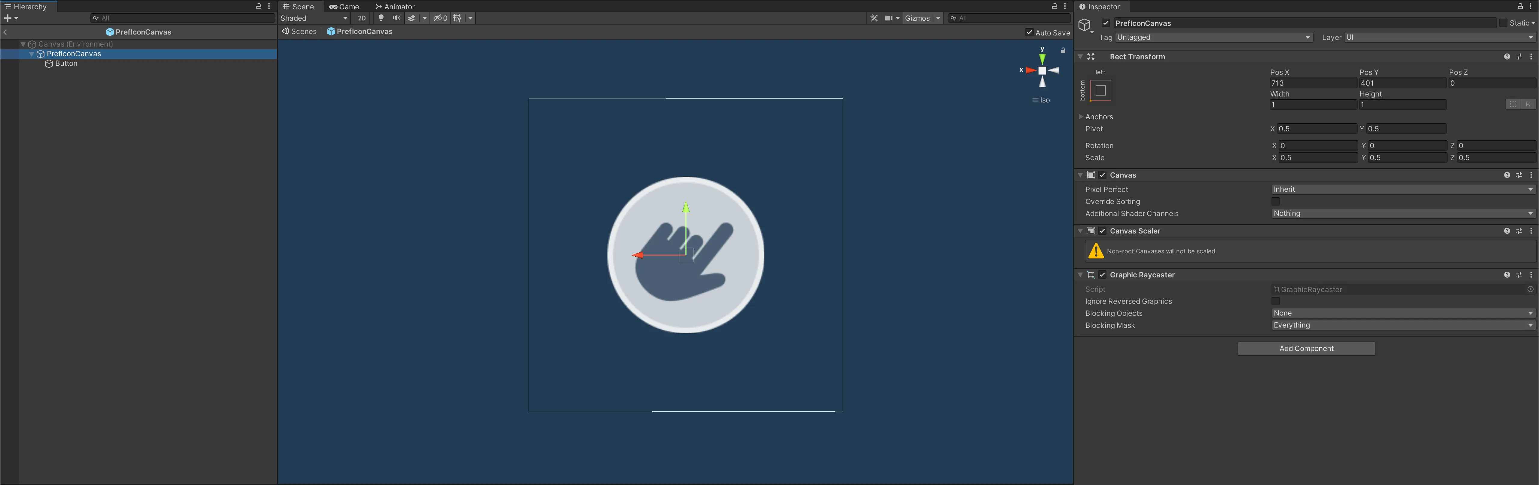Toggle the 2D view mode button

361,18
